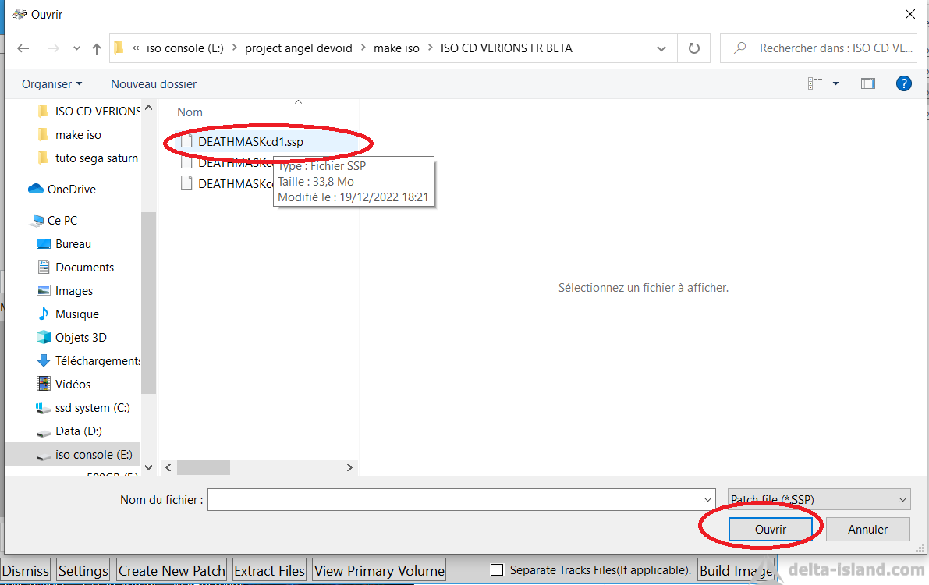Open the Patch file (*.SSP) type dropdown
929x585 pixels.
(x=818, y=499)
